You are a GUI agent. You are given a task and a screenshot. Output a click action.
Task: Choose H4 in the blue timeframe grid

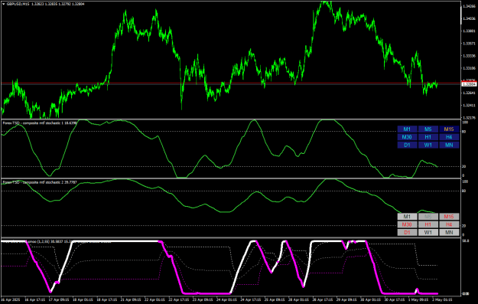(x=449, y=137)
